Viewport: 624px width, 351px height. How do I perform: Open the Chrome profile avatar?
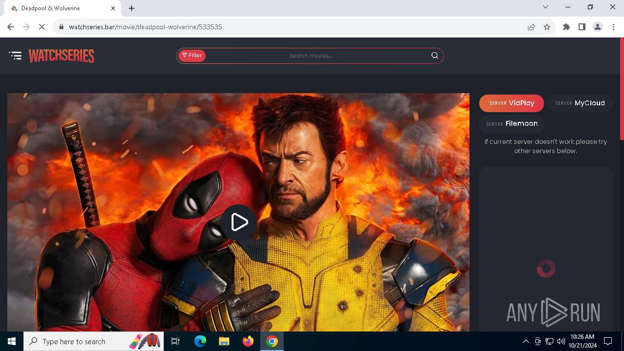click(598, 27)
